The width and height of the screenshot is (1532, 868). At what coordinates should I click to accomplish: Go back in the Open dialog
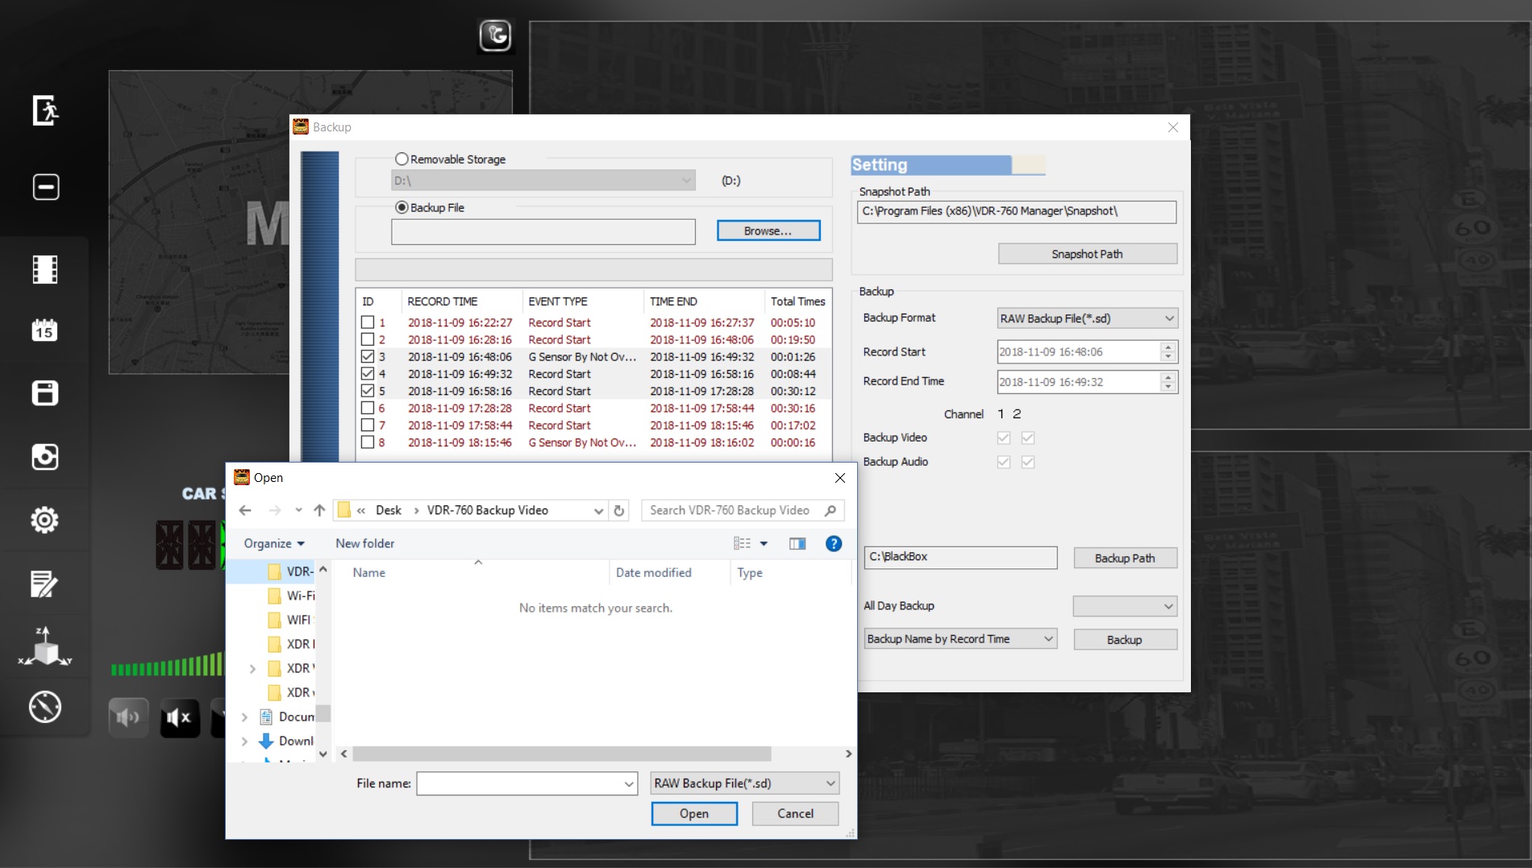click(x=245, y=510)
